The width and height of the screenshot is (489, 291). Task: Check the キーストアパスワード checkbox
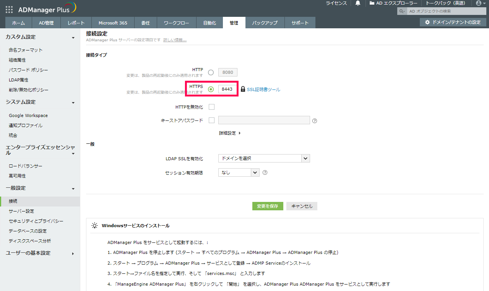pos(211,120)
